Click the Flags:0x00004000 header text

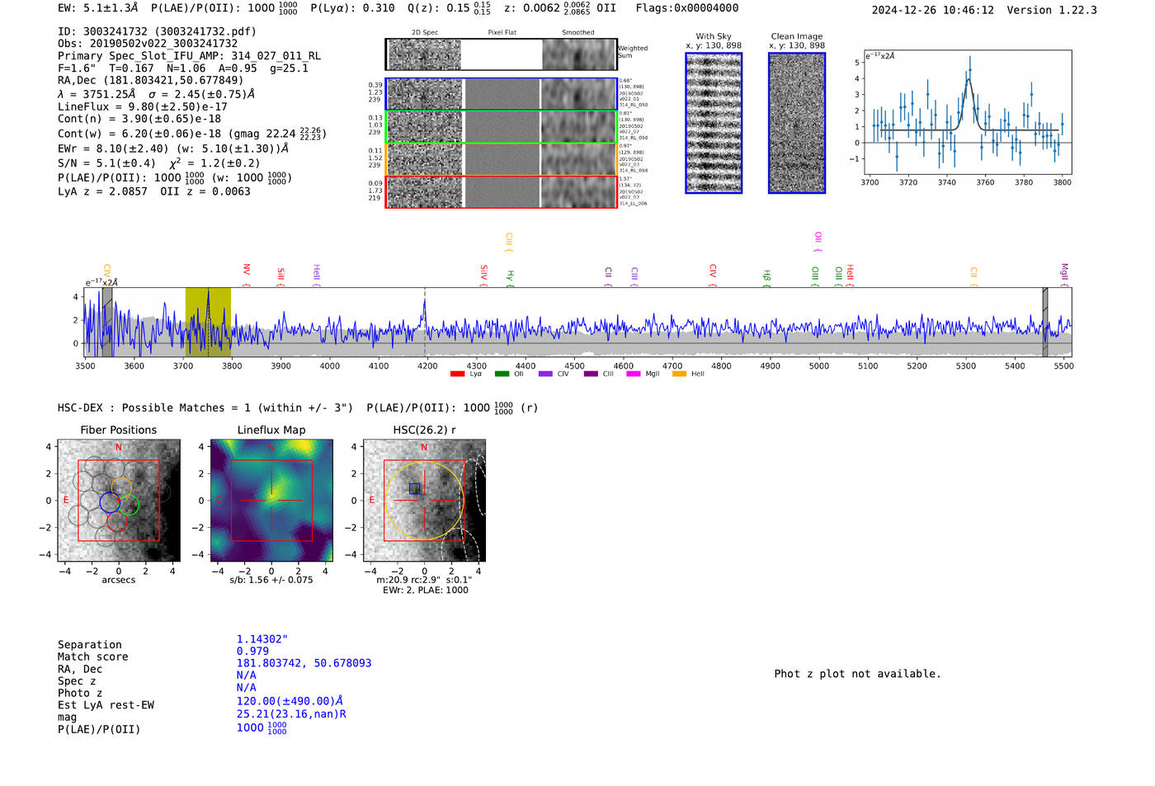pyautogui.click(x=687, y=8)
